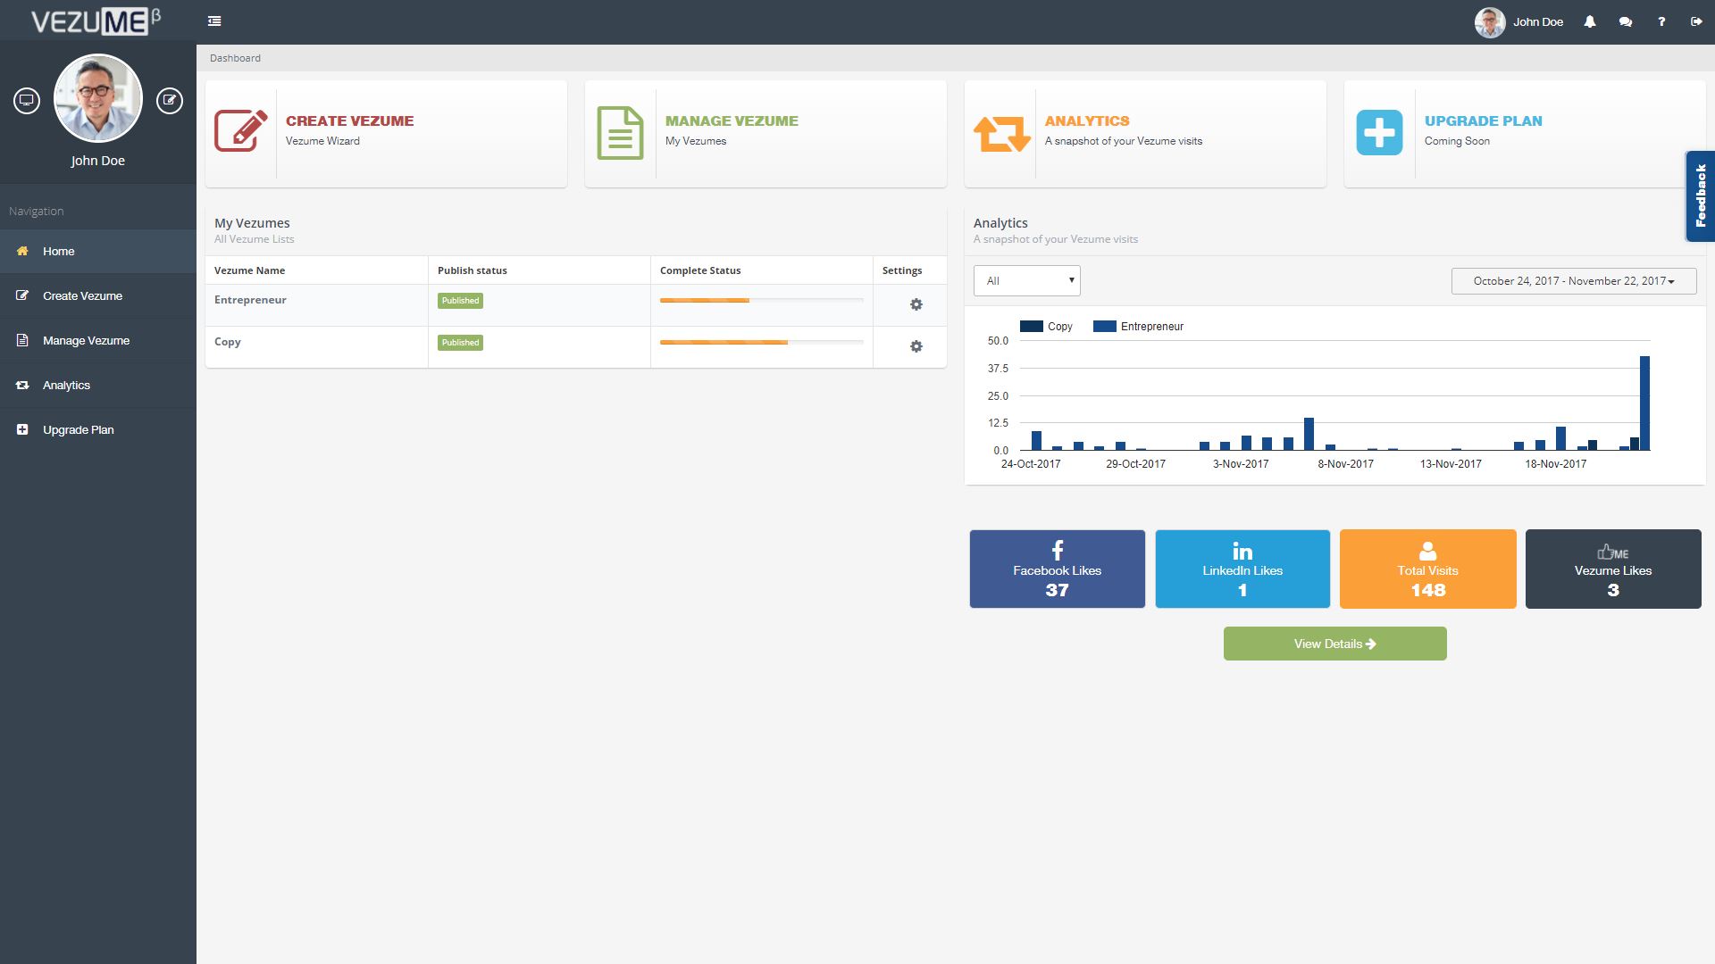Click the logout icon in top bar
Screen dimensions: 1715x964
point(1696,21)
